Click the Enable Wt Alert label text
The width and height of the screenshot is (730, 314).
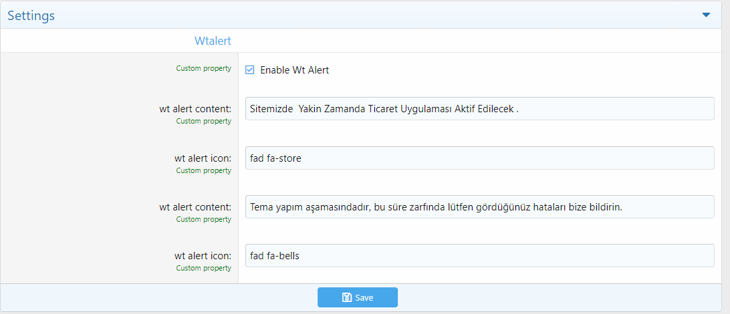pyautogui.click(x=295, y=70)
